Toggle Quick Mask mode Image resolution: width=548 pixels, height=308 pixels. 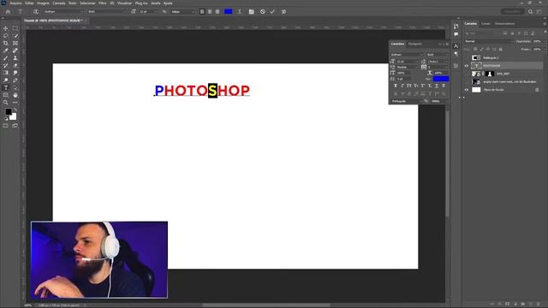point(6,126)
